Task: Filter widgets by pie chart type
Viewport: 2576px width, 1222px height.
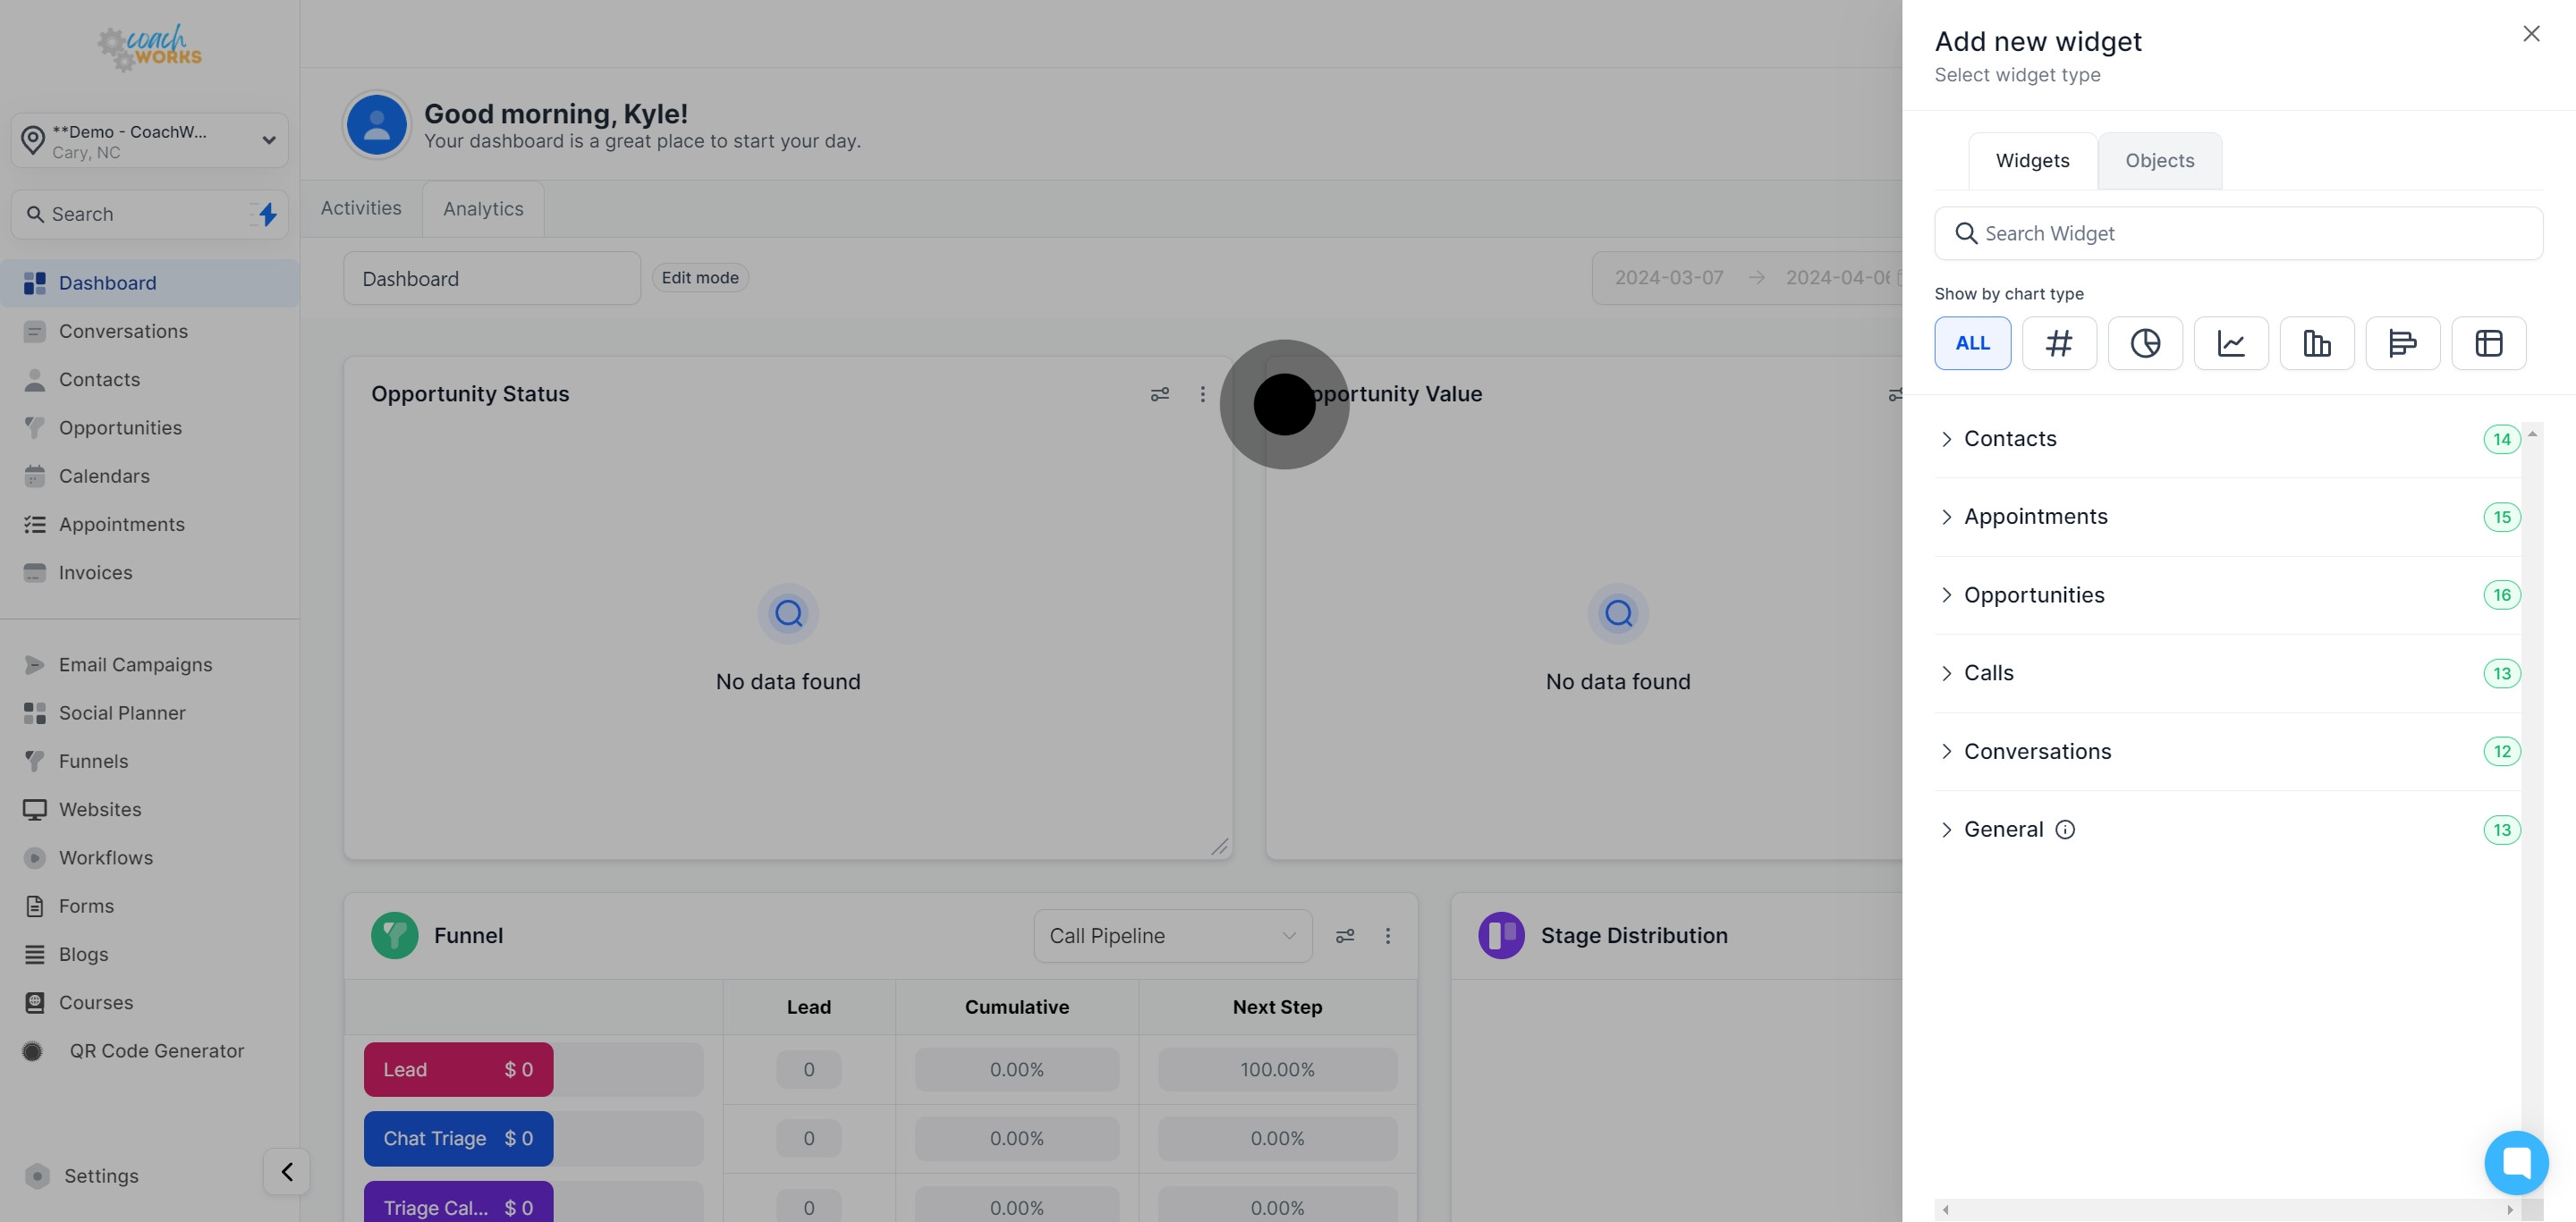Action: (2144, 342)
